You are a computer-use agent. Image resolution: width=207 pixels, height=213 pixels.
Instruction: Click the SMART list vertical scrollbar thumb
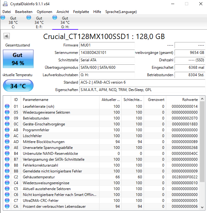[202, 142]
